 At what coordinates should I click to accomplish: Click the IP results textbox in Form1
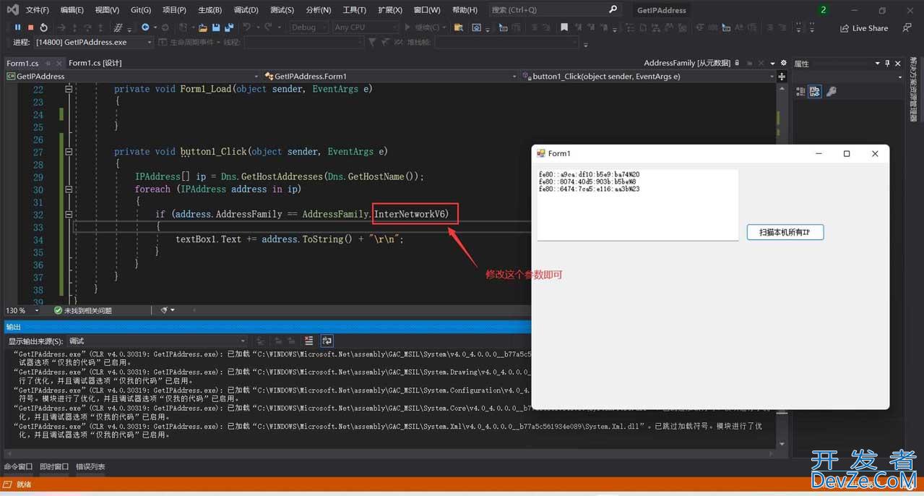637,205
